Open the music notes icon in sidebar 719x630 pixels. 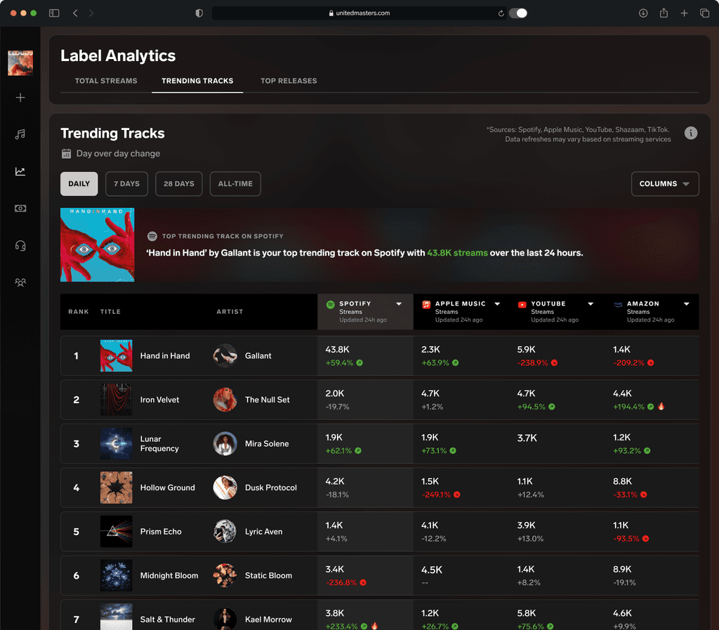20,134
